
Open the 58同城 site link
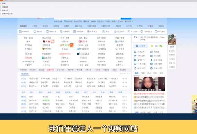(x=28, y=54)
